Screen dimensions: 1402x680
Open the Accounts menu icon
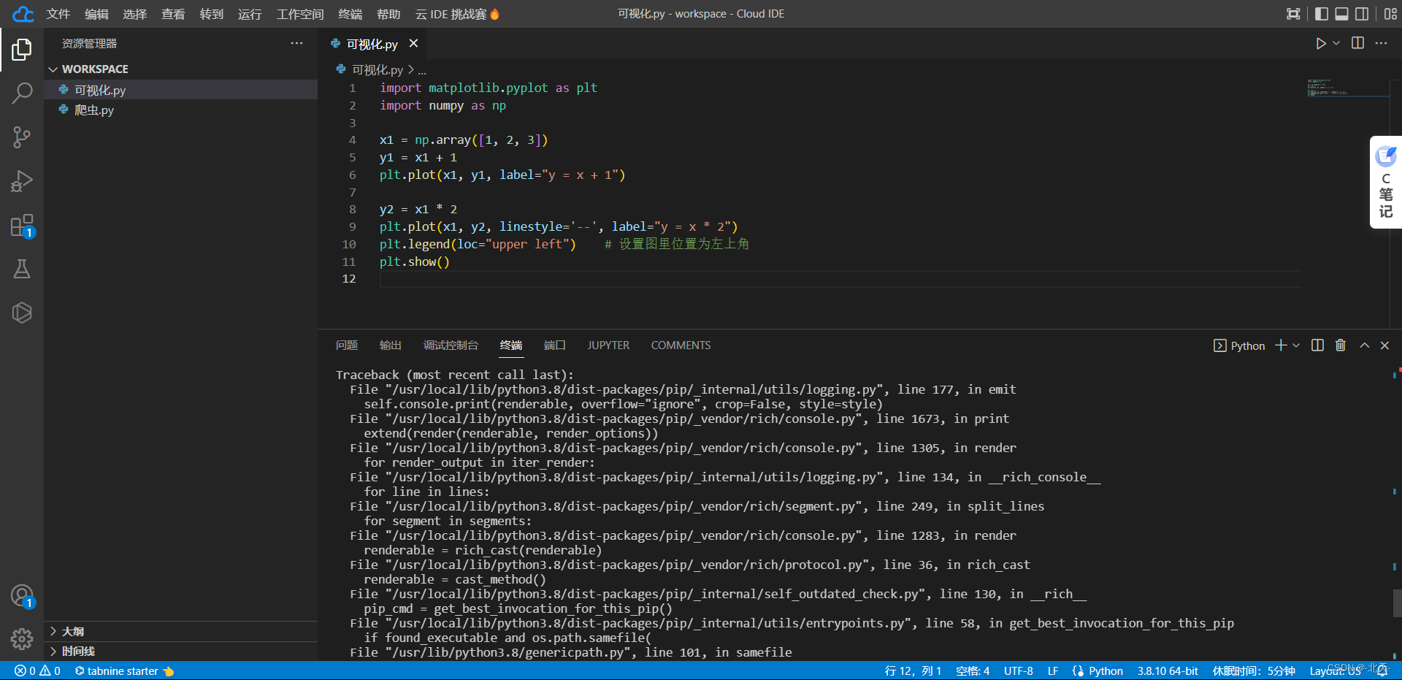point(22,596)
